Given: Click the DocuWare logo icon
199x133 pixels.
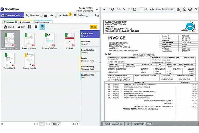Looking at the screenshot, I should point(2,9).
